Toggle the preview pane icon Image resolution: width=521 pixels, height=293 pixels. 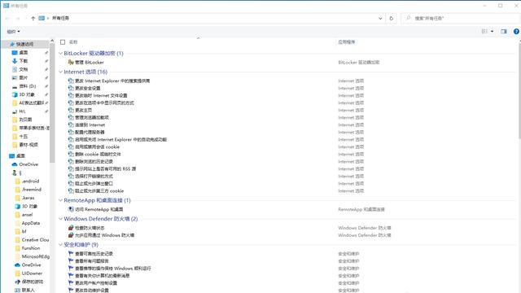pos(504,31)
